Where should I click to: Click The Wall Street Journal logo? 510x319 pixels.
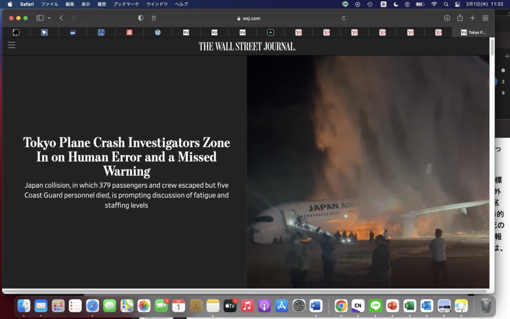(247, 46)
